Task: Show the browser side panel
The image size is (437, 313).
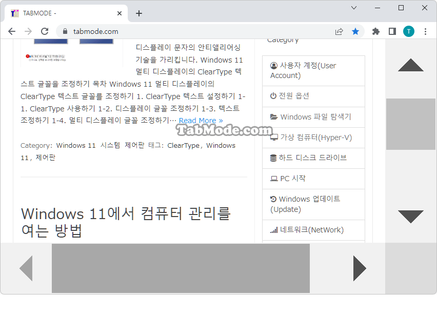Action: [392, 31]
